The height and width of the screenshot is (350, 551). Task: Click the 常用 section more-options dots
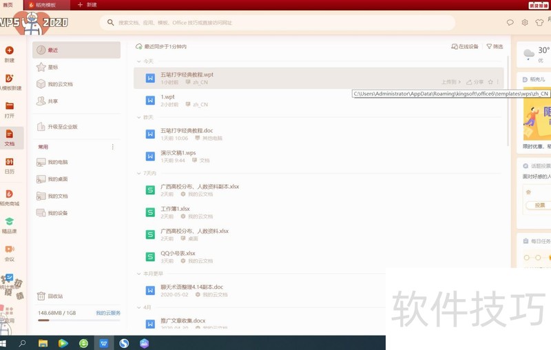point(112,147)
